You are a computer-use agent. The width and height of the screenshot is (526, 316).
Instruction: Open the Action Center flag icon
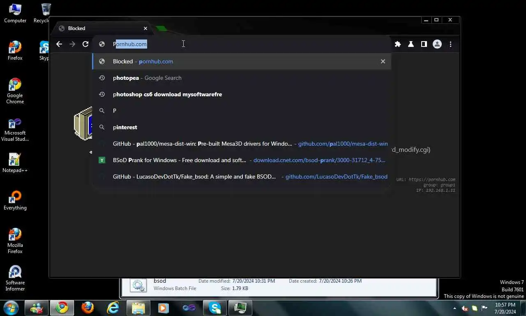(484, 308)
